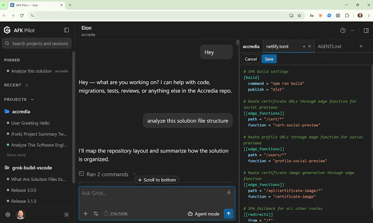Open Chrome three-dot menu

tap(369, 15)
